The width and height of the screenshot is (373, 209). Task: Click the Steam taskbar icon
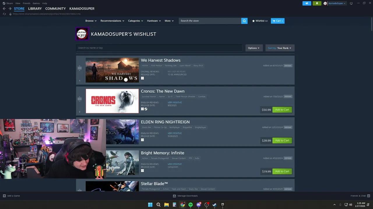[x=214, y=205]
